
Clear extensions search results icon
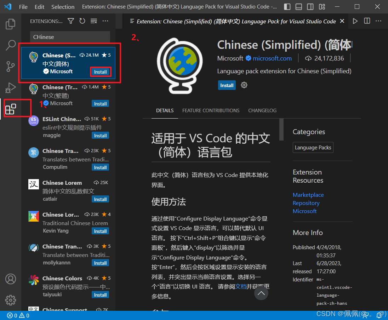(x=94, y=21)
